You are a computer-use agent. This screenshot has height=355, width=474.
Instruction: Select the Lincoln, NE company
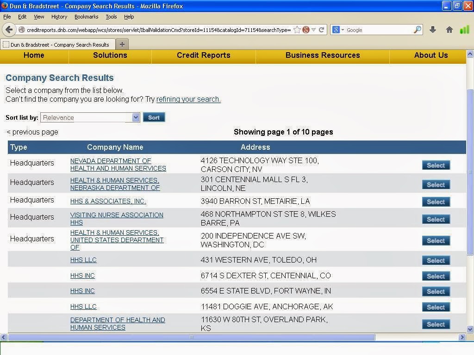pyautogui.click(x=436, y=184)
